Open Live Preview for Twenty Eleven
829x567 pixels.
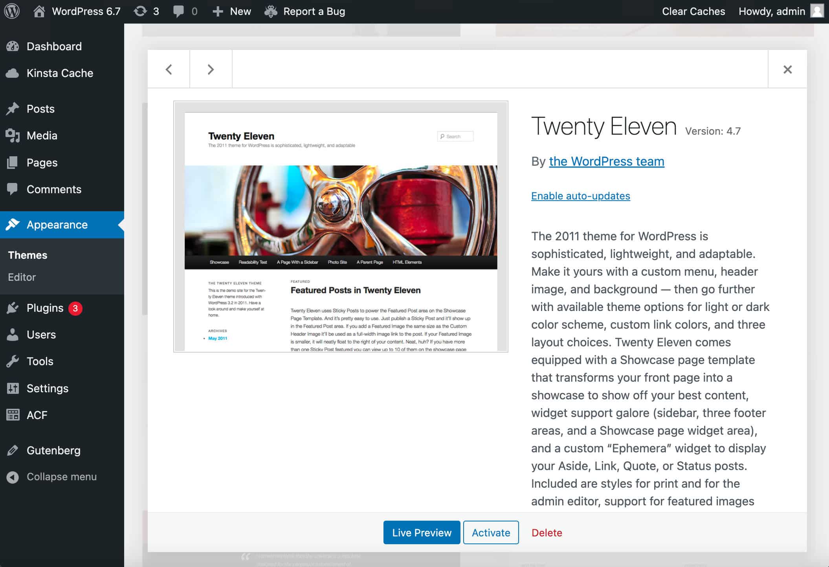point(422,532)
